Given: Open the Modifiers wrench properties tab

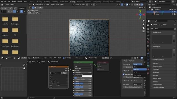Looking at the screenshot, I should pyautogui.click(x=148, y=53).
